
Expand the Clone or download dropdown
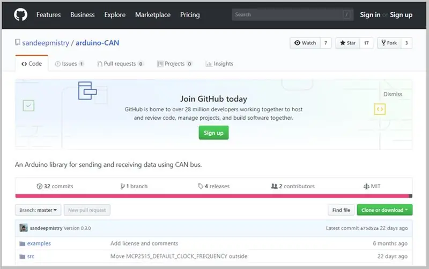point(384,210)
